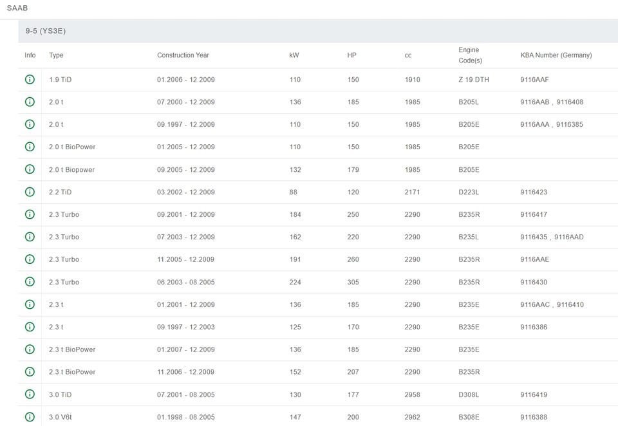Image resolution: width=618 pixels, height=426 pixels.
Task: Click info icon for 2.0 t 136 kW row
Action: coord(30,102)
